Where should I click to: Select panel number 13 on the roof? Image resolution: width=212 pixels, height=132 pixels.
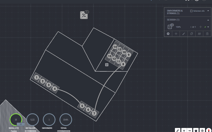tap(120, 49)
